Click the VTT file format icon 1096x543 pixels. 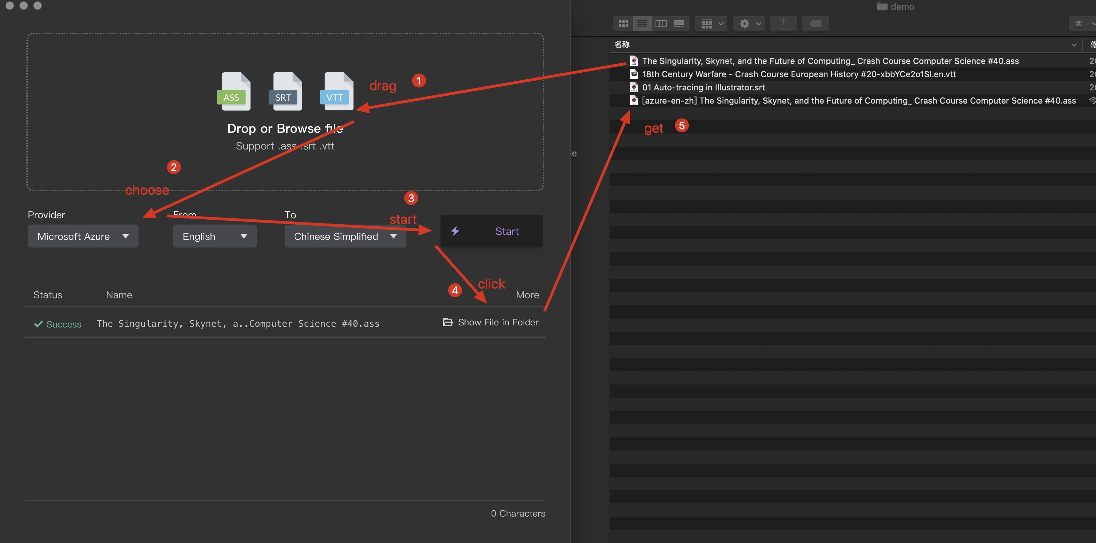tap(336, 91)
